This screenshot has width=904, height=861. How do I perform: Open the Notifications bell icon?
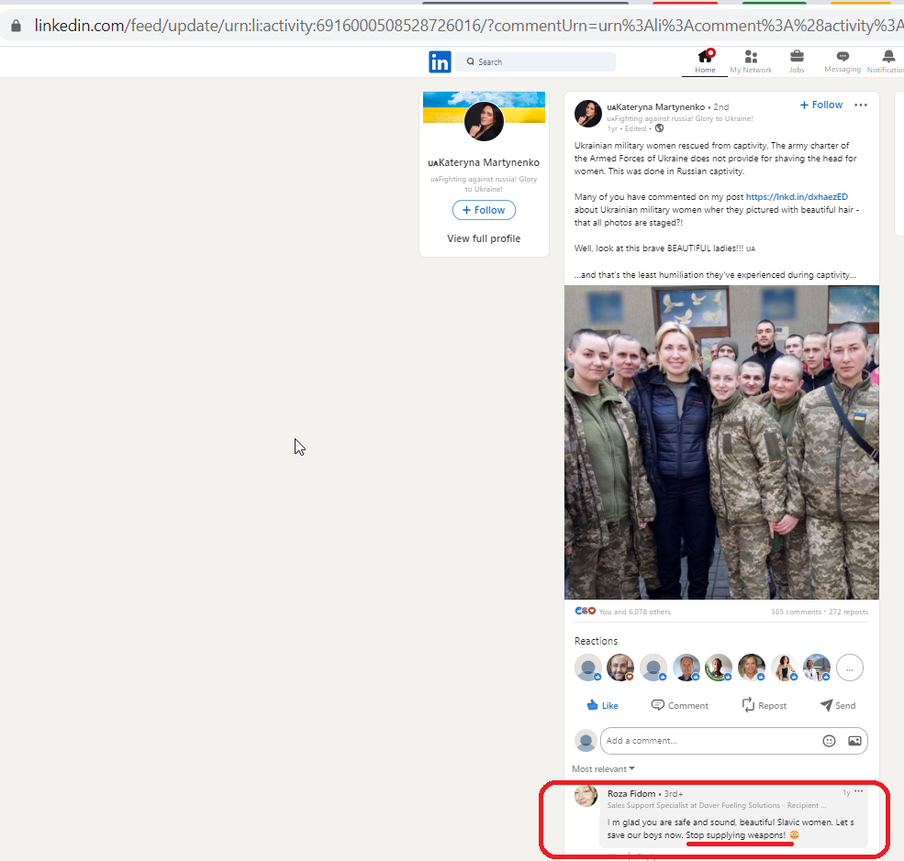[888, 56]
